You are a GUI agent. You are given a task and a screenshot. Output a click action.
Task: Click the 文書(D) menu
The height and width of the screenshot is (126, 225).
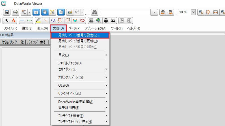click(x=58, y=28)
